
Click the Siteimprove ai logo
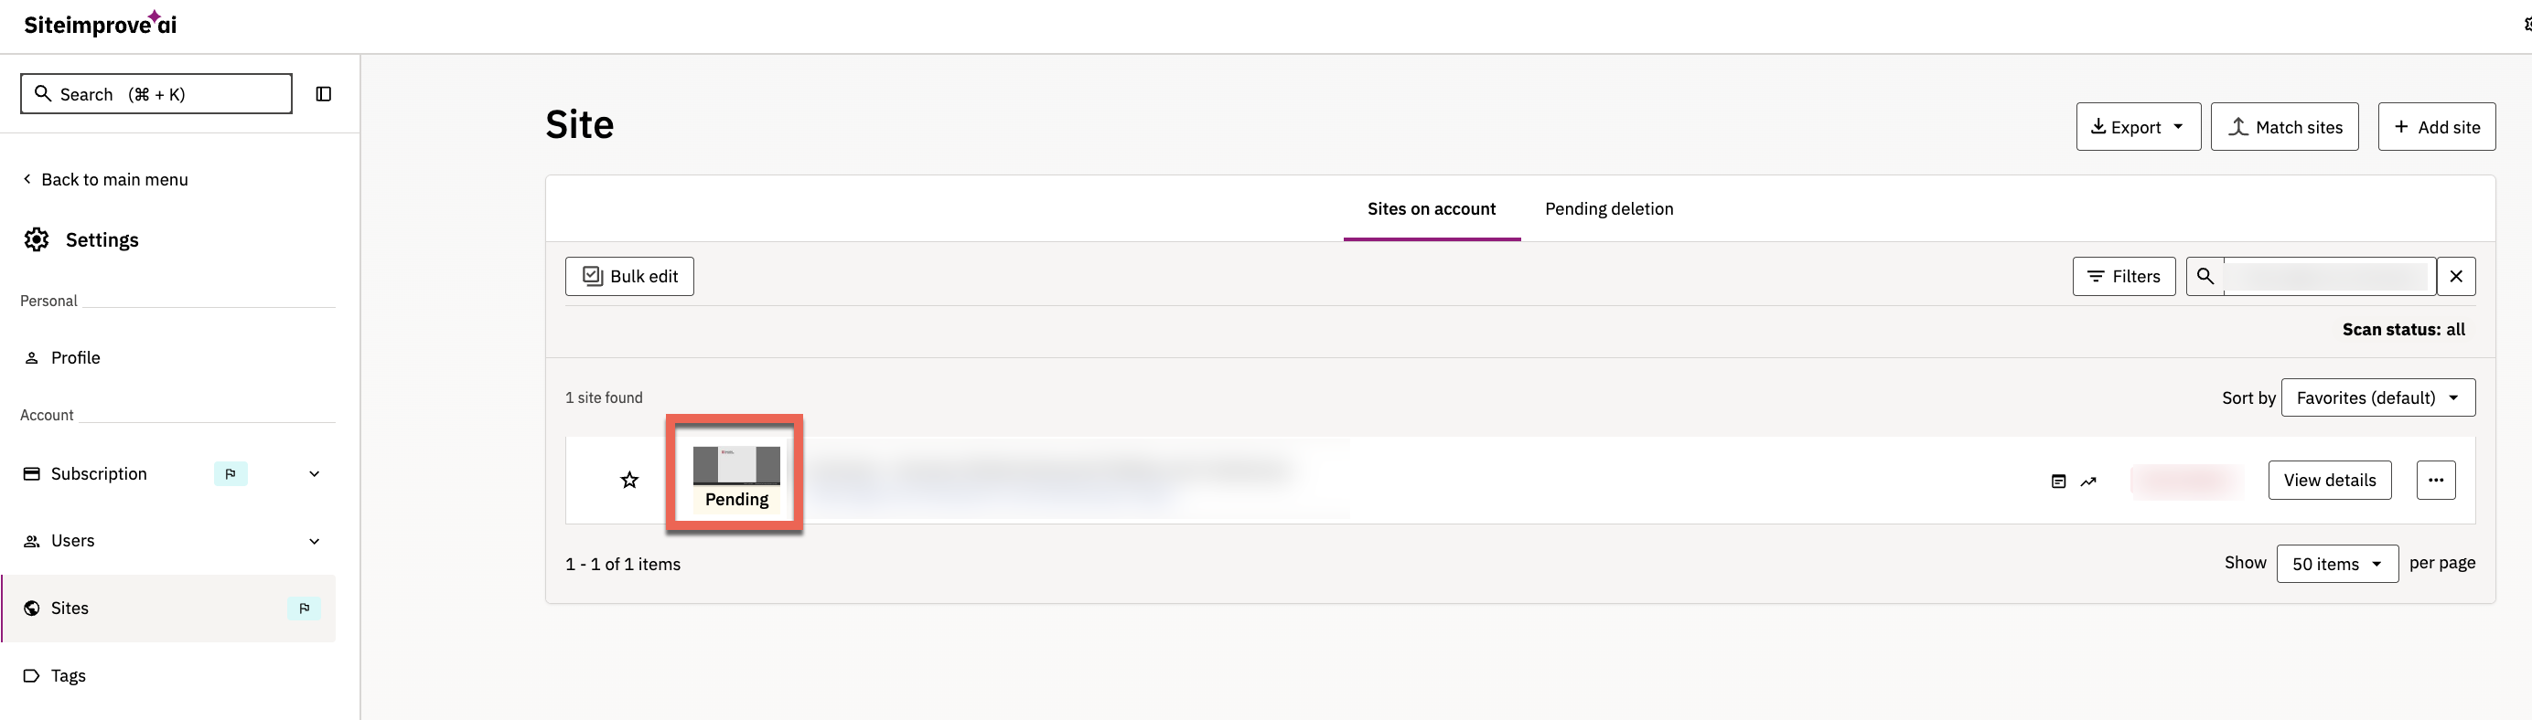pos(101,24)
